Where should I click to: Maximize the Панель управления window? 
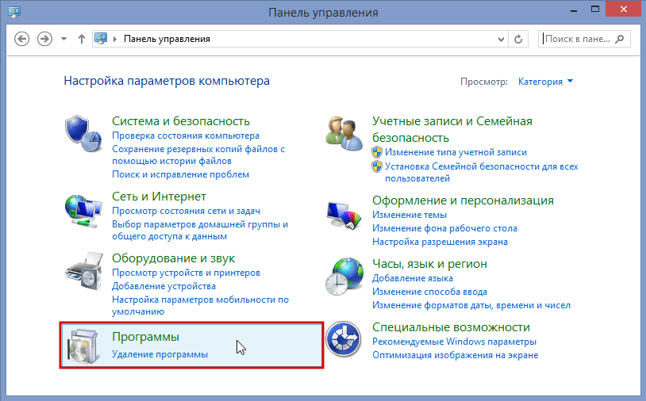coord(595,9)
